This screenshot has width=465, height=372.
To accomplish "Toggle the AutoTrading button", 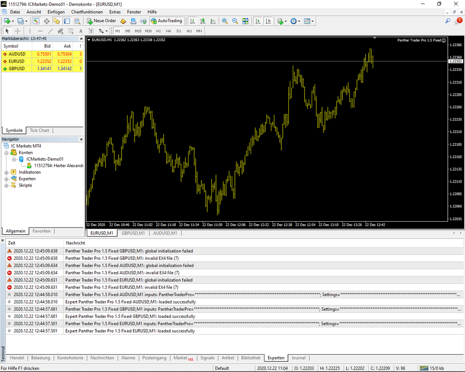I will pyautogui.click(x=166, y=21).
